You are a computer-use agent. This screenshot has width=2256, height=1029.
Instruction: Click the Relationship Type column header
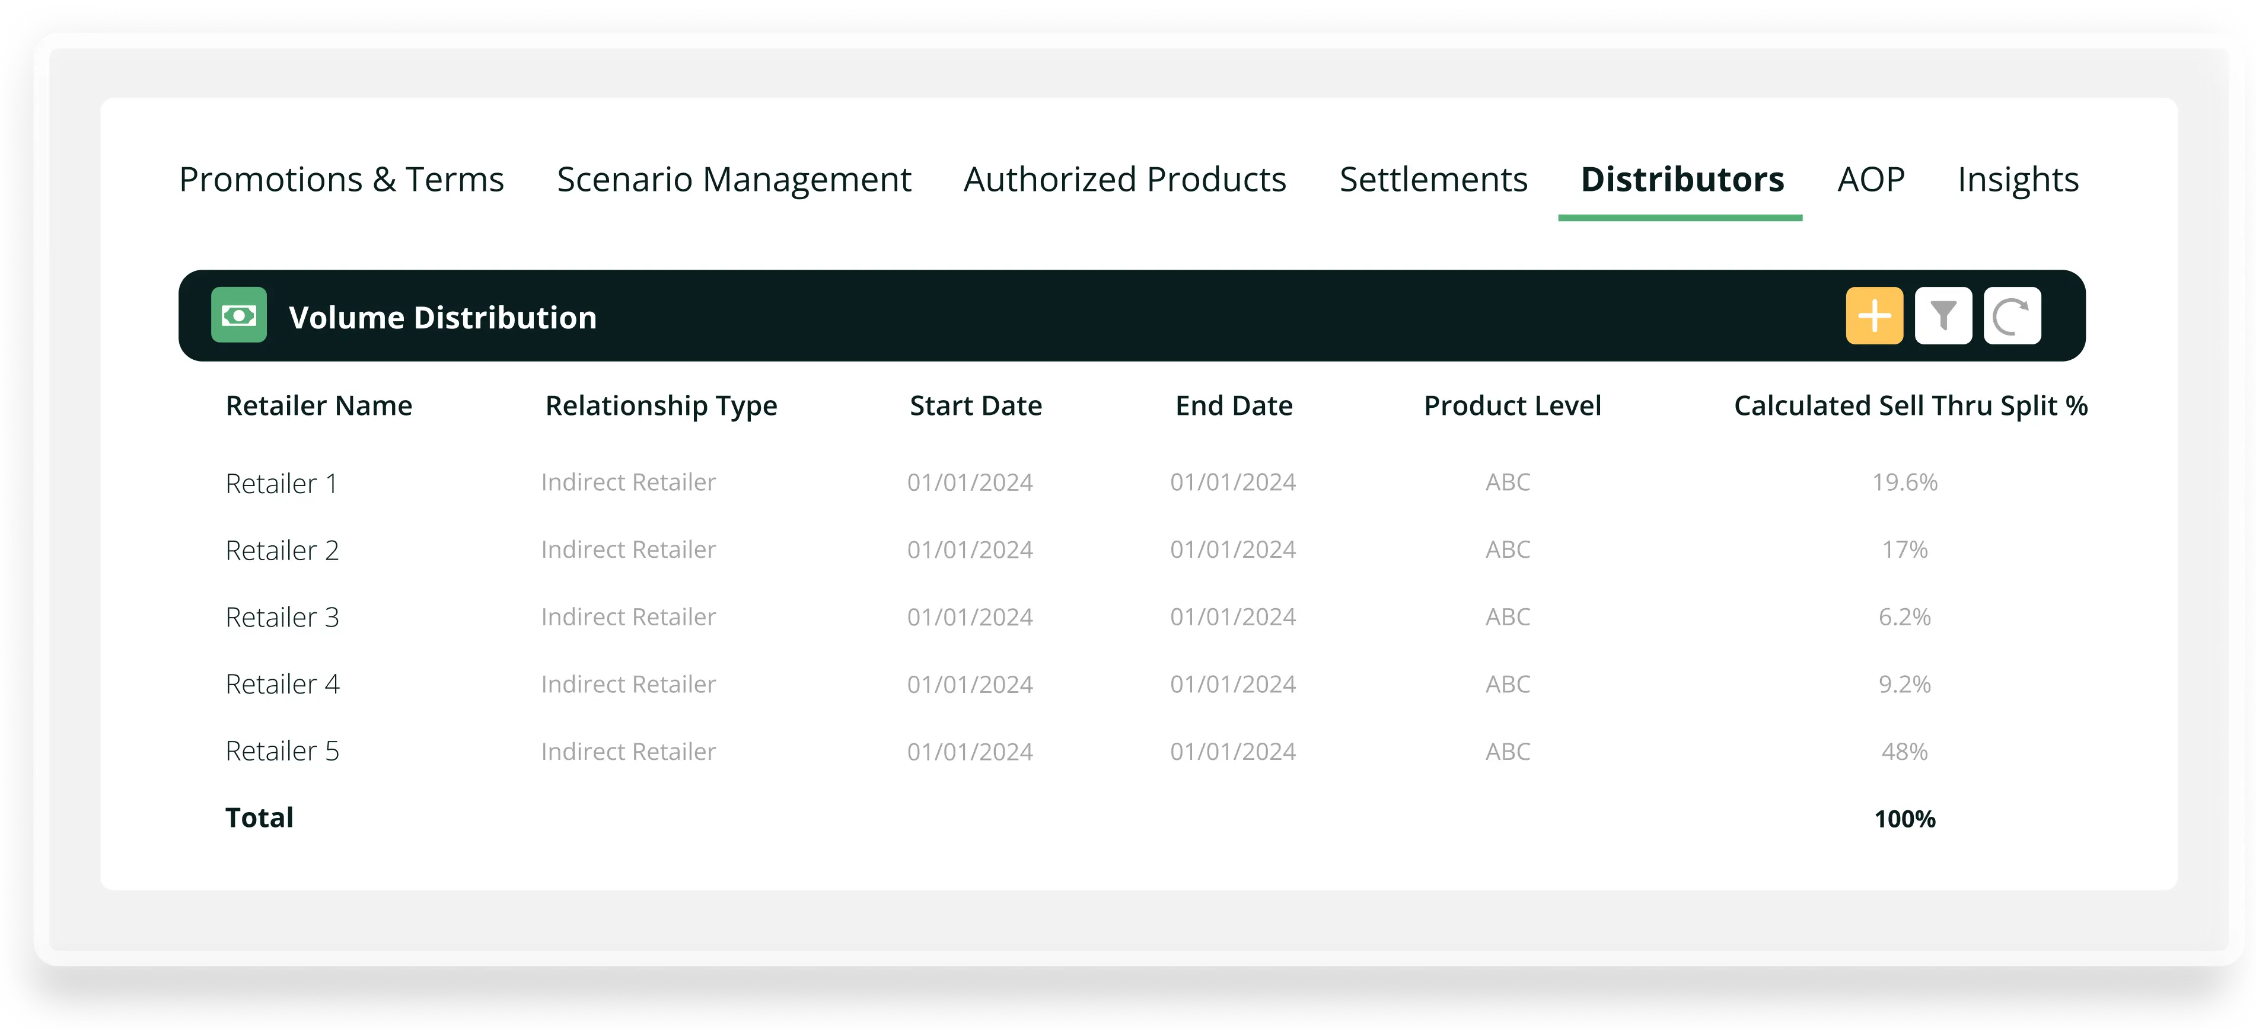[x=661, y=406]
